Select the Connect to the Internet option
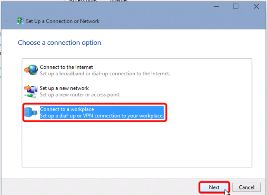Screen dimensions: 267x195 tap(97, 70)
